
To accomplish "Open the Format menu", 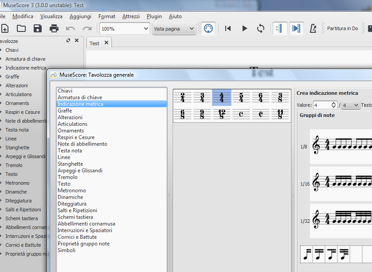I will pos(107,16).
